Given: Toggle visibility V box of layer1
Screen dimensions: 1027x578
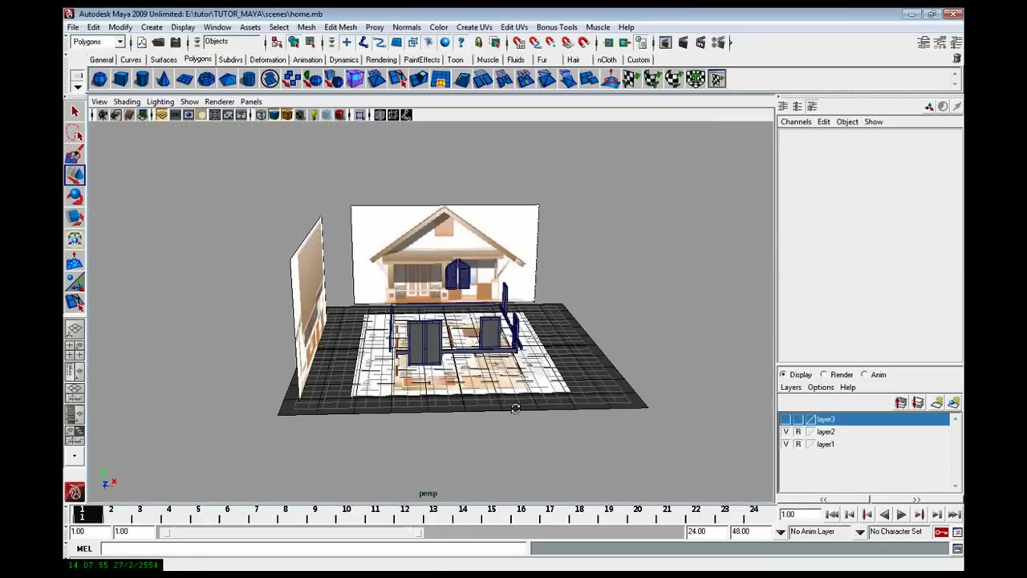Looking at the screenshot, I should coord(785,445).
